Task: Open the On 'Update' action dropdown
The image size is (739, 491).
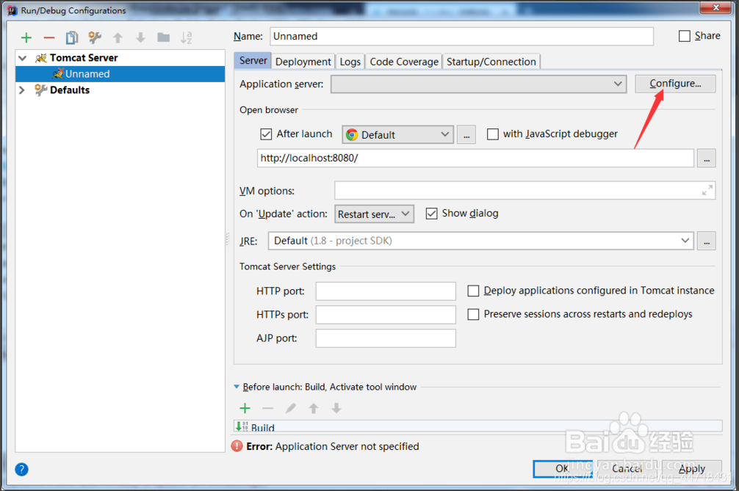Action: 374,214
